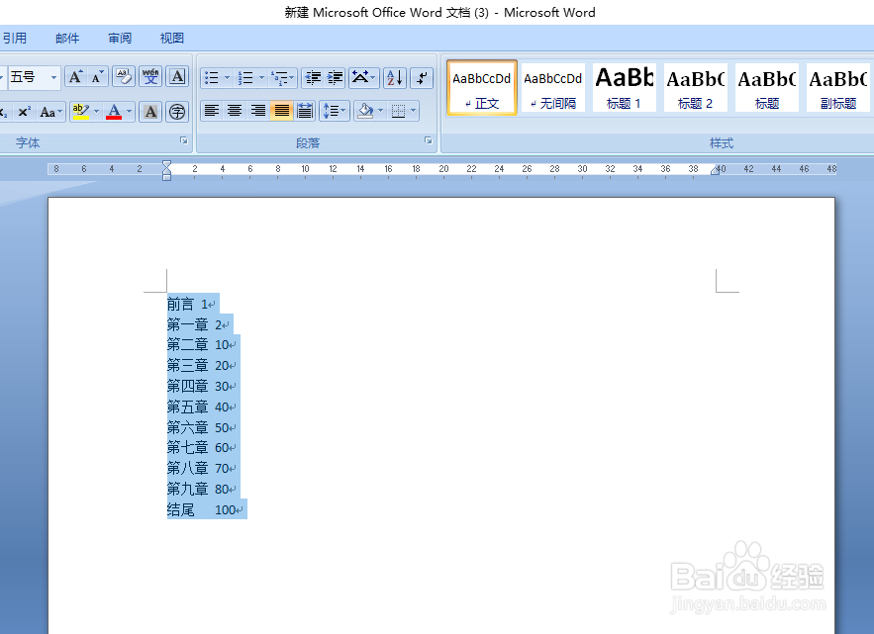
Task: Click the line "前言 1"
Action: [191, 305]
